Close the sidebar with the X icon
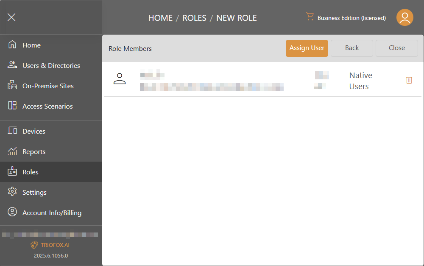The height and width of the screenshot is (266, 424). point(11,17)
